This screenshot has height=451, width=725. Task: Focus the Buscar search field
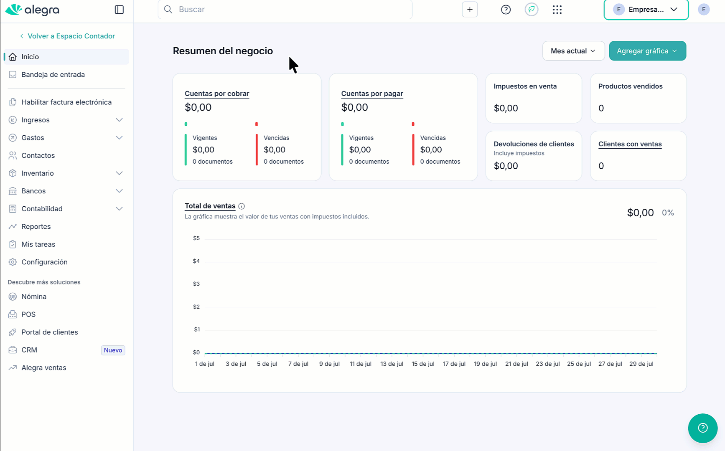(x=285, y=9)
